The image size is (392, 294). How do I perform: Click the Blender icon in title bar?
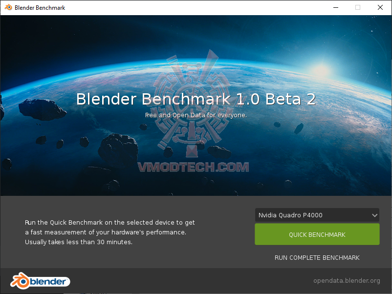tap(8, 7)
